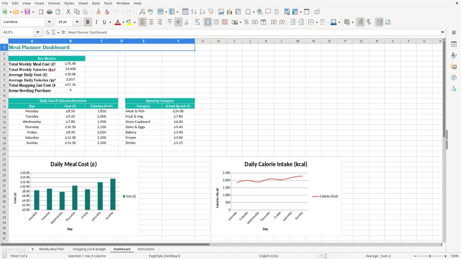
Task: Insert comment icon
Action: [268, 12]
